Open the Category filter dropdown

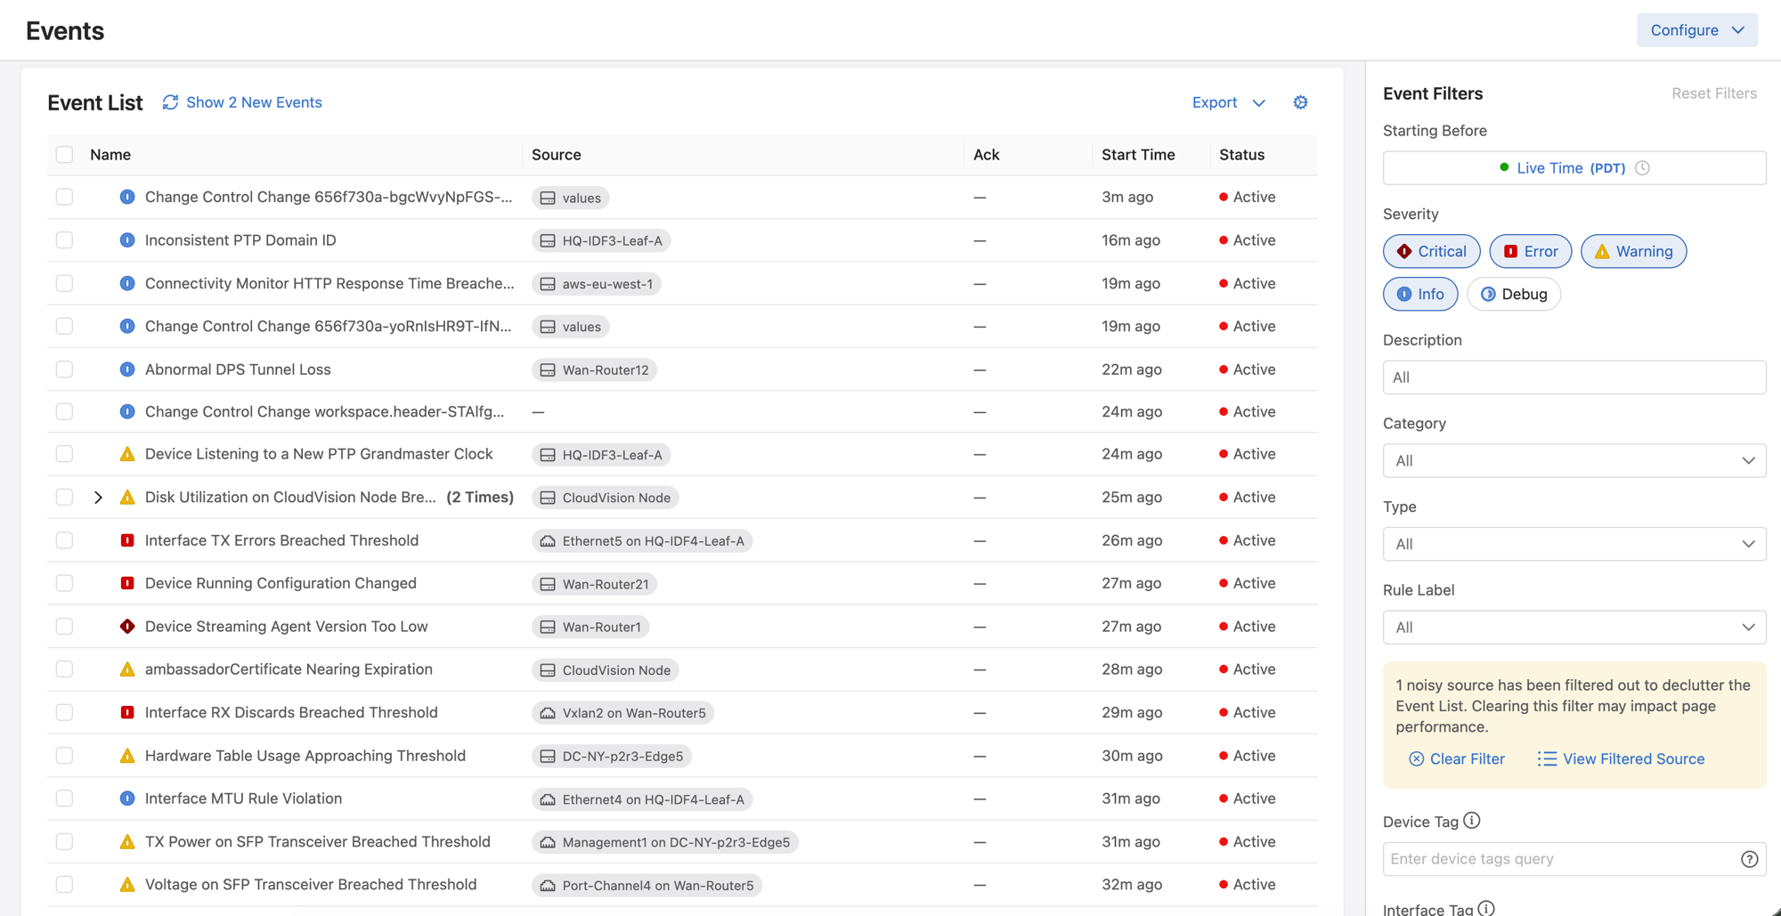click(1574, 460)
